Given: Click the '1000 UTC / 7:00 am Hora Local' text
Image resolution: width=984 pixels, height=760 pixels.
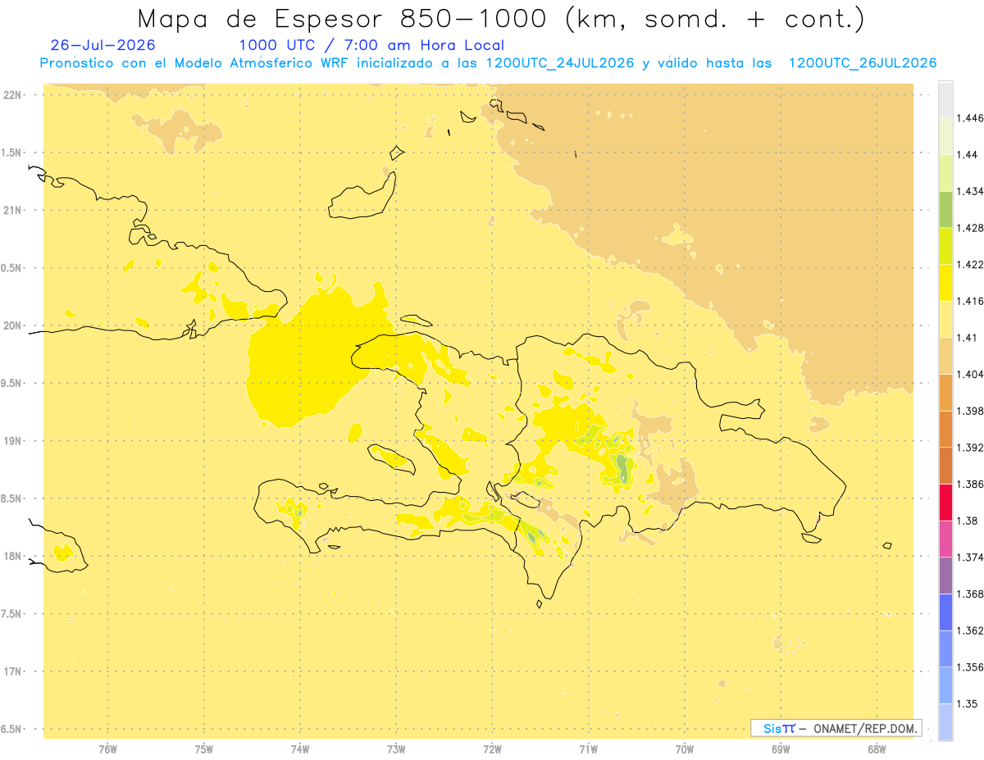Looking at the screenshot, I should coord(371,45).
